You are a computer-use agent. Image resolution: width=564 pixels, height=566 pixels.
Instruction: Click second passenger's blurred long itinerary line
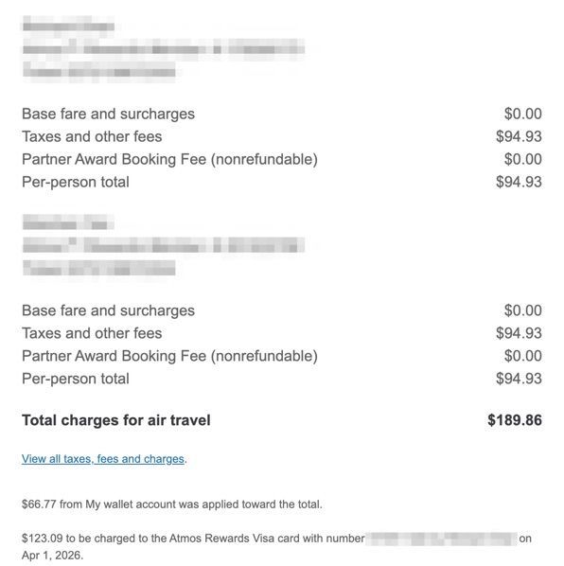pos(164,245)
